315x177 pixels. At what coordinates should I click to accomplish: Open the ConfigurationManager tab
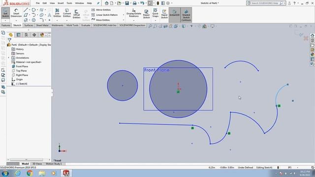tap(26, 35)
